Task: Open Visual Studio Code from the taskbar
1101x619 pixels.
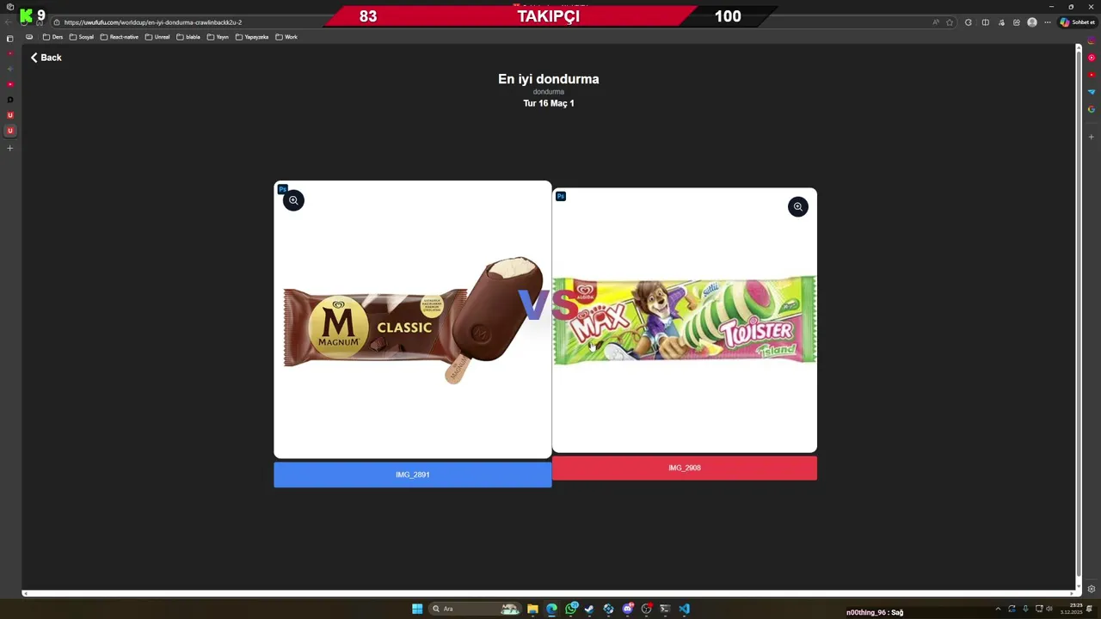Action: (x=684, y=609)
